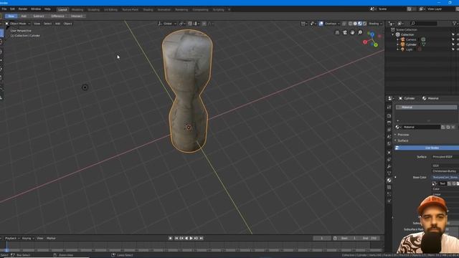Open the Edit menu

pos(12,9)
